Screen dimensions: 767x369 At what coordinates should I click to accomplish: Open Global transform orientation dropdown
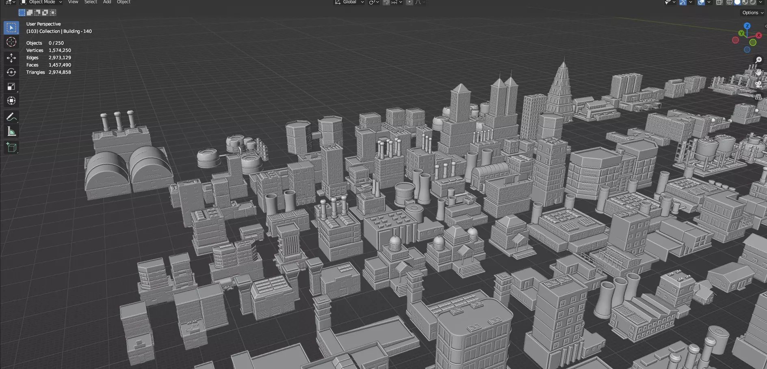pos(349,2)
